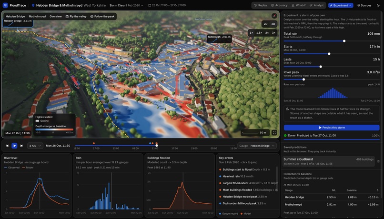384x219 pixels.
Task: Switch to Replay mode
Action: [260, 5]
